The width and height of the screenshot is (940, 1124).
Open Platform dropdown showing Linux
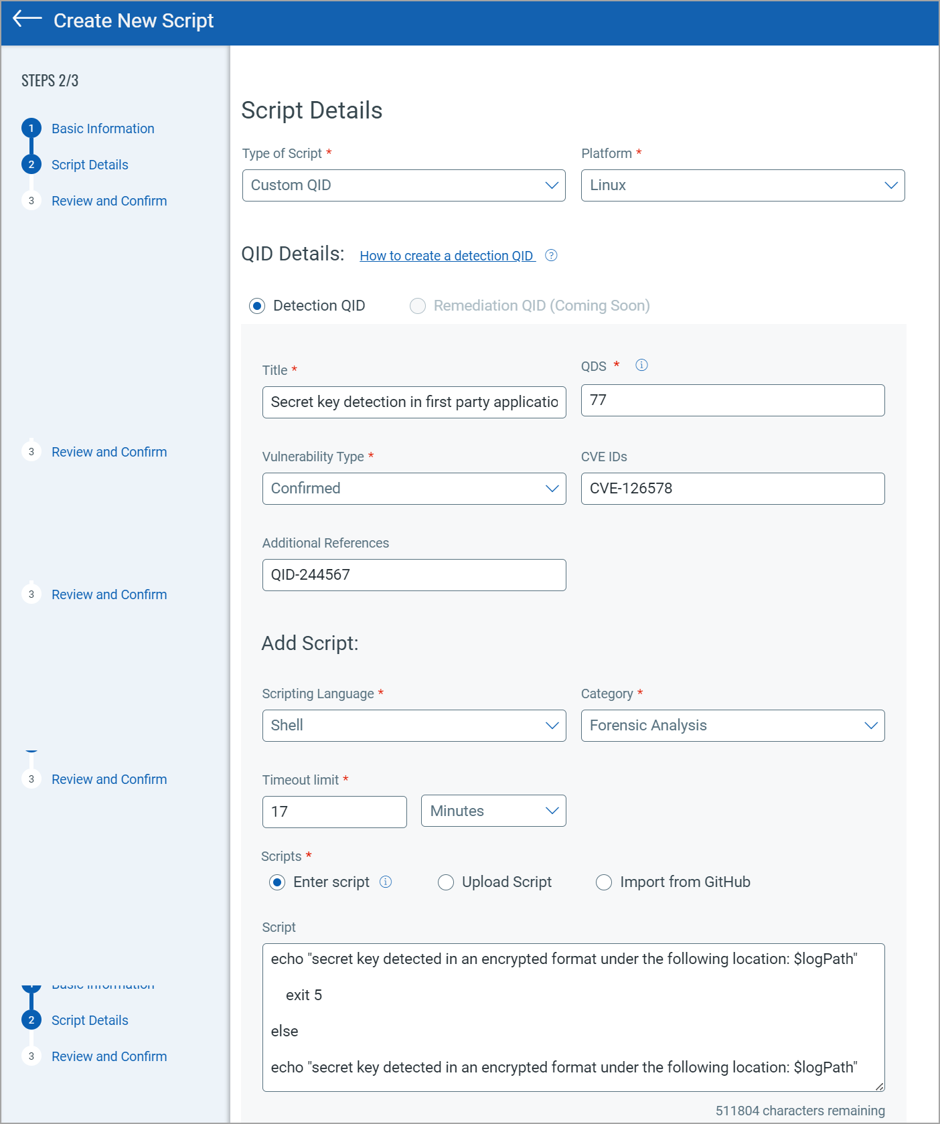pyautogui.click(x=742, y=185)
